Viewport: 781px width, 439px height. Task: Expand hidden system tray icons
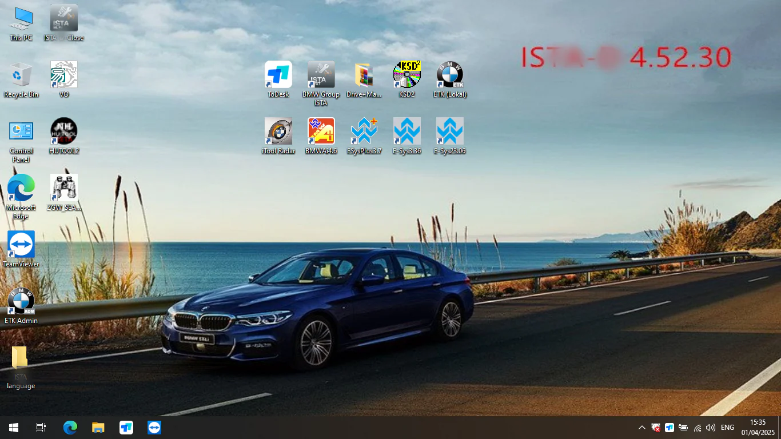click(x=641, y=427)
